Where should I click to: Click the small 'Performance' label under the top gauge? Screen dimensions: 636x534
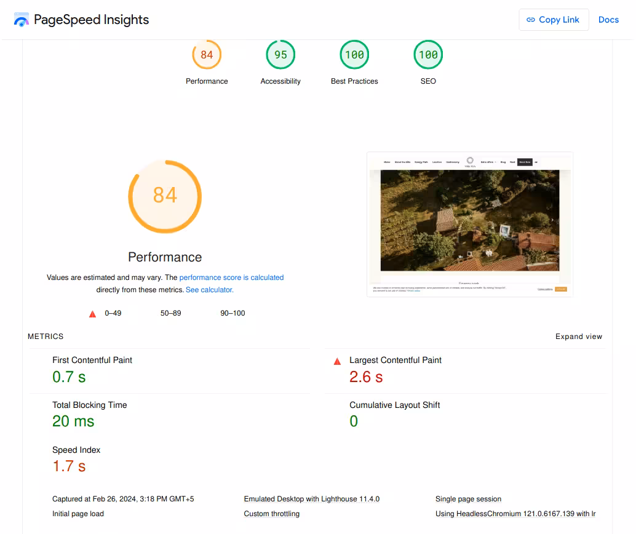point(207,81)
